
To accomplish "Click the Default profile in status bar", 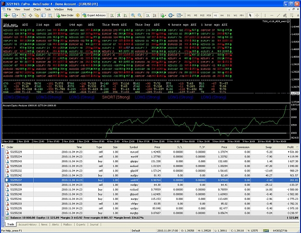I will pyautogui.click(x=136, y=231).
